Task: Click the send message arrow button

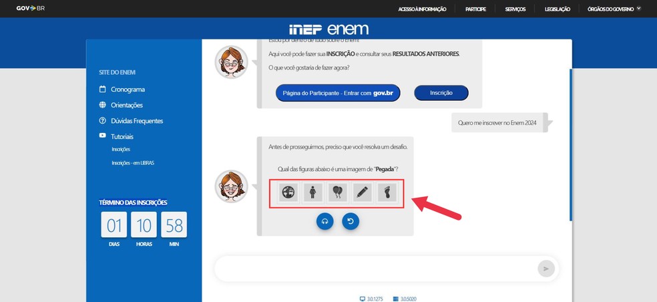Action: point(546,269)
